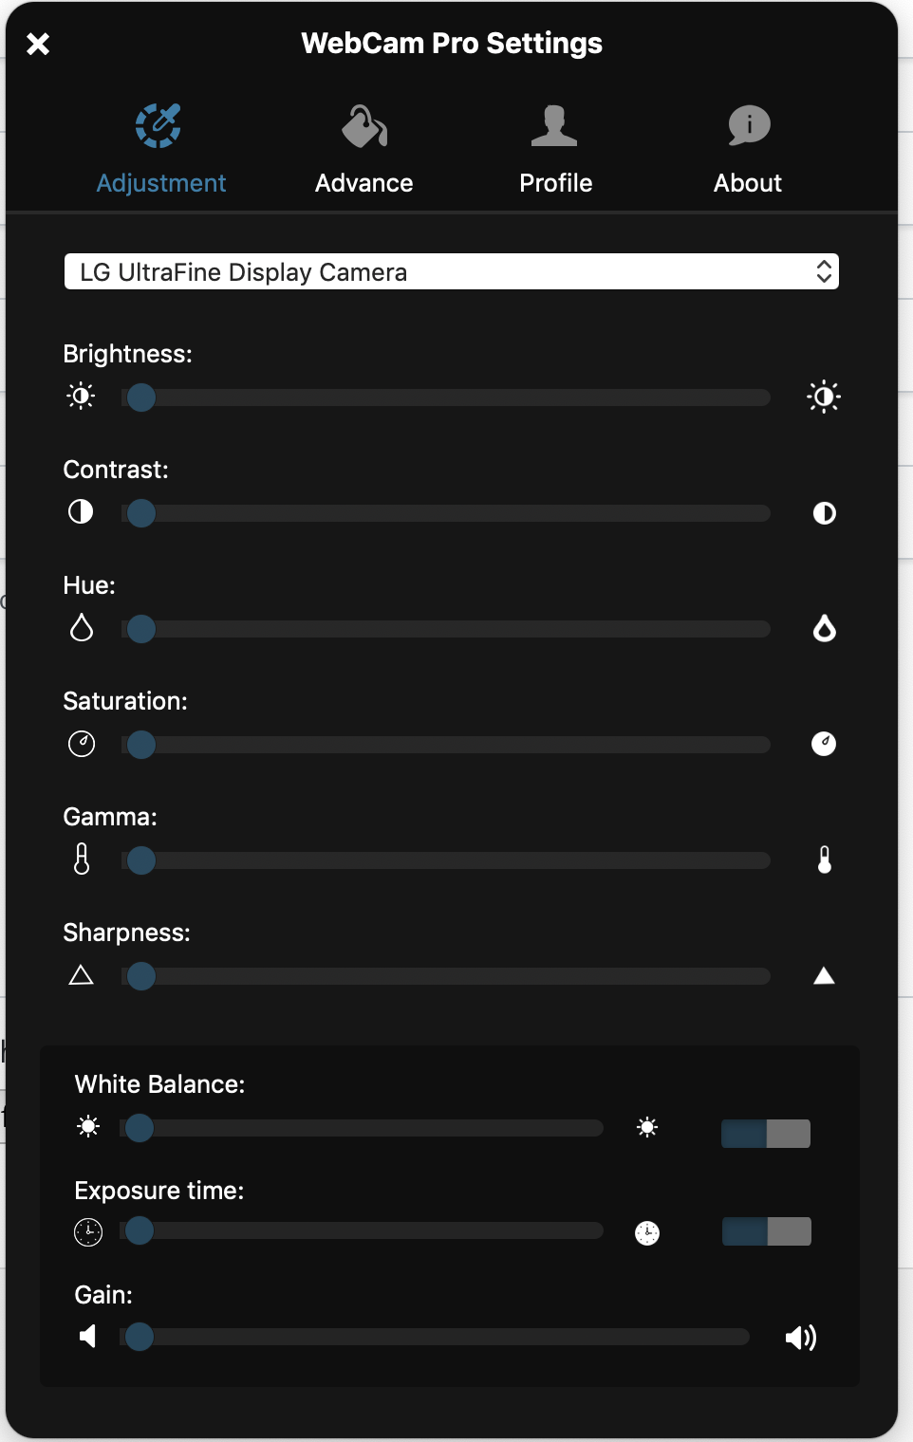Click the filled hue droplet icon
This screenshot has width=913, height=1442.
click(825, 628)
